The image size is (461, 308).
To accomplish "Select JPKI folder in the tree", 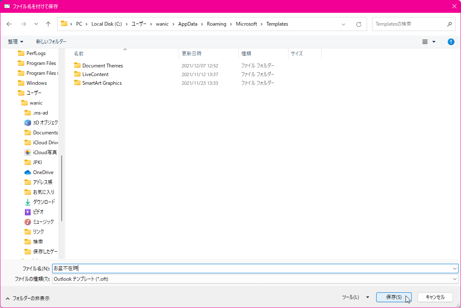I will pyautogui.click(x=37, y=162).
